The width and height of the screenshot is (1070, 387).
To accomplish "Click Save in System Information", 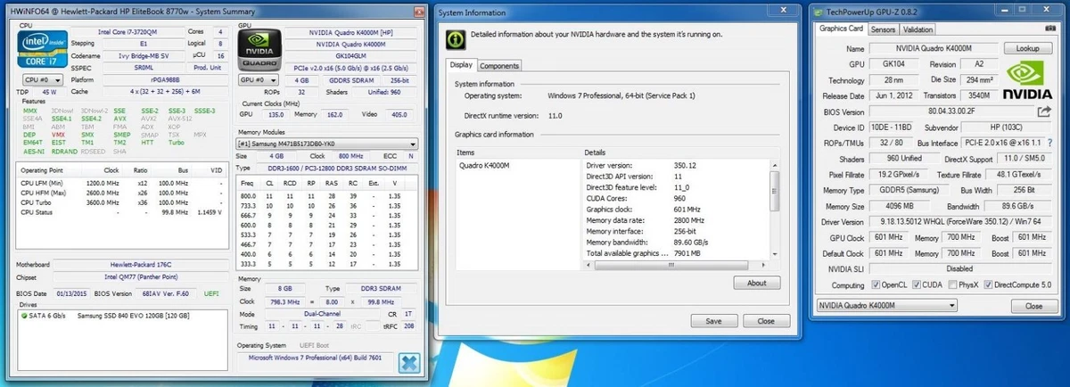I will (x=713, y=320).
